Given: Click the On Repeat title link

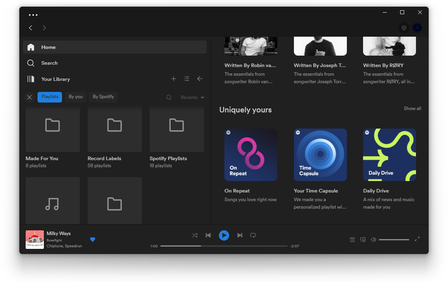Looking at the screenshot, I should point(237,191).
